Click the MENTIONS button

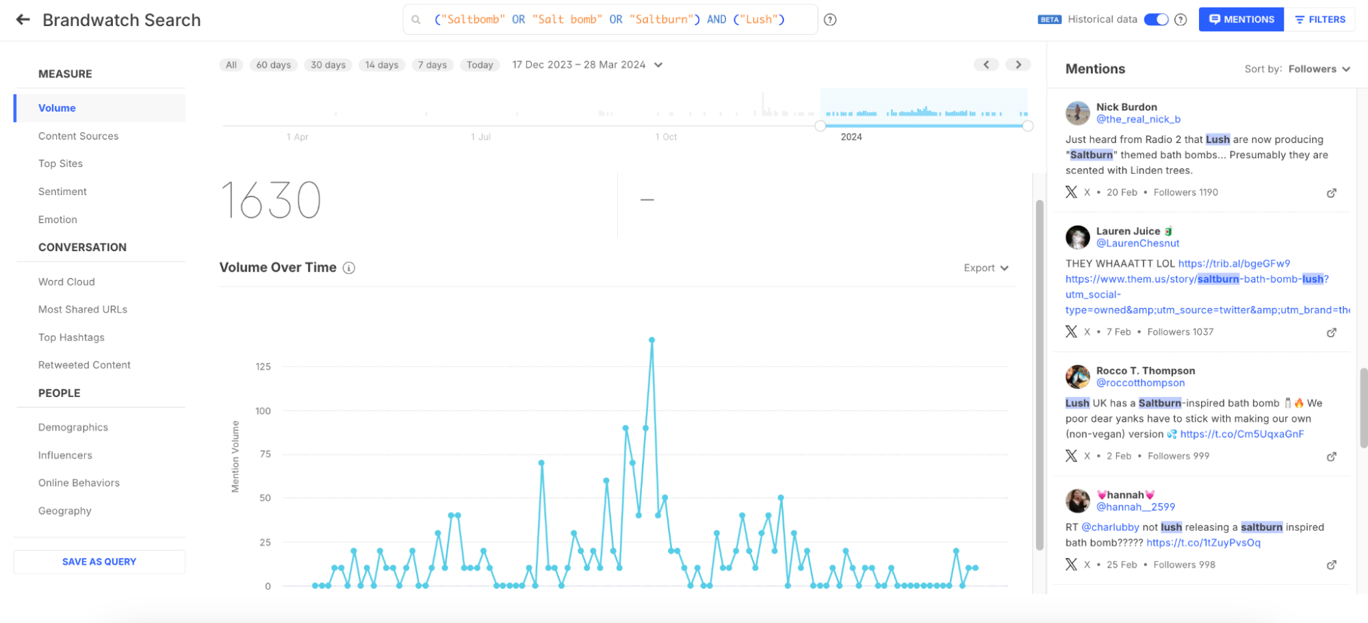point(1241,20)
